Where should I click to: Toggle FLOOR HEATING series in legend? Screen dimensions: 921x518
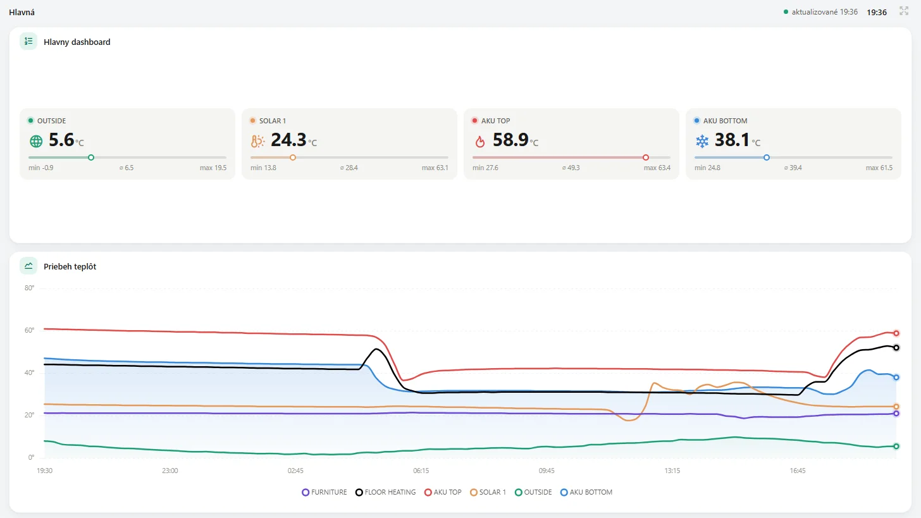386,492
